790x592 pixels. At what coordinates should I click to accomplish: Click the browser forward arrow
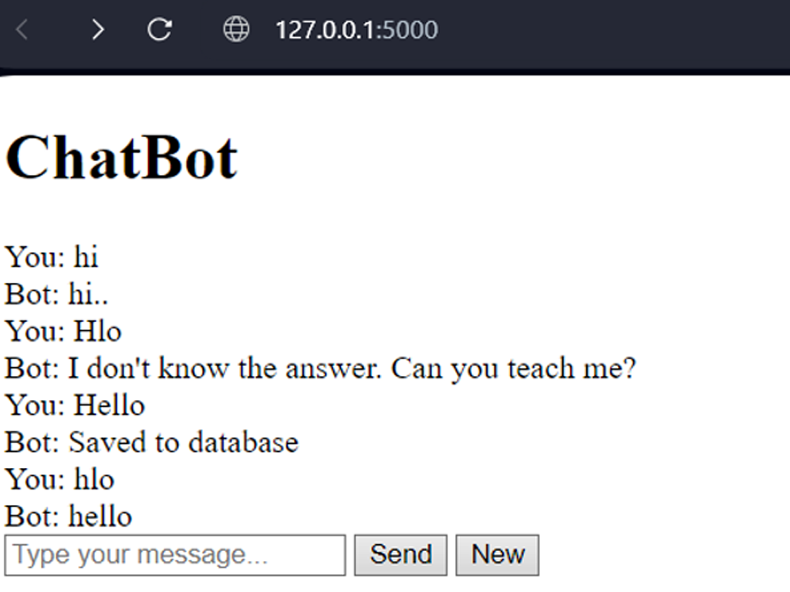[x=97, y=30]
